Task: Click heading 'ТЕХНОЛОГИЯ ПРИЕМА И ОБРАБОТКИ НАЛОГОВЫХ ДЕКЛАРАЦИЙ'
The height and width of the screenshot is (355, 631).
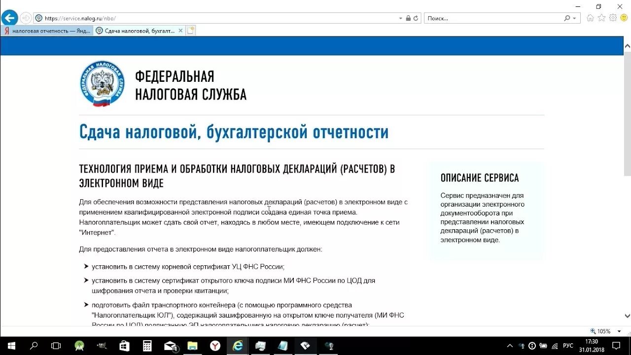Action: (237, 176)
